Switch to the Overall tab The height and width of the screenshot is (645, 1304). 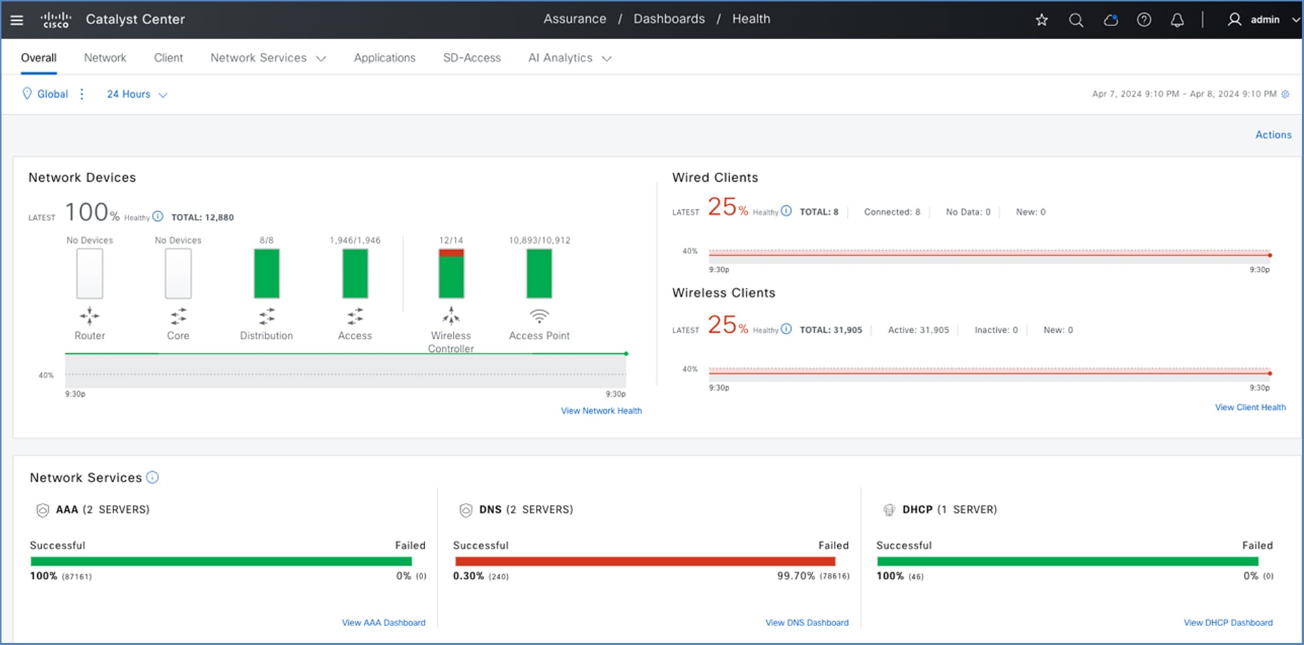click(x=38, y=58)
